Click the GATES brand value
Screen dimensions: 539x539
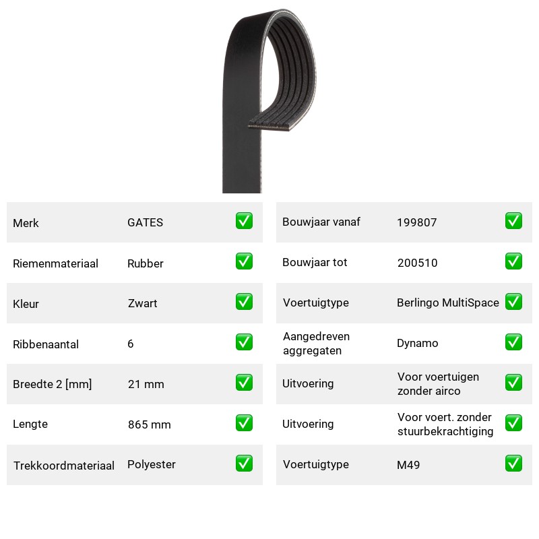[145, 222]
